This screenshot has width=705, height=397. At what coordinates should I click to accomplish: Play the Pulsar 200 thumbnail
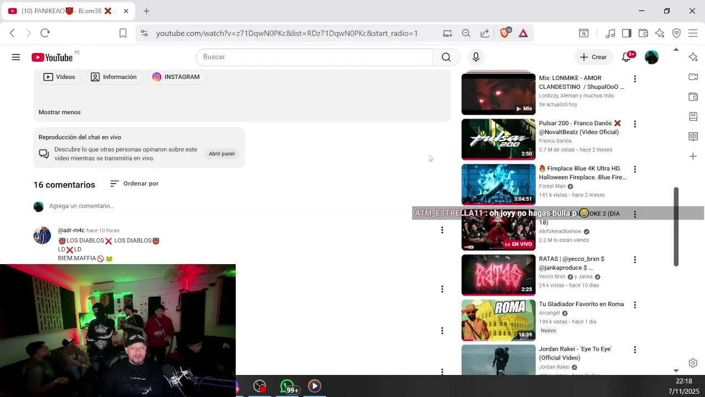pos(498,140)
